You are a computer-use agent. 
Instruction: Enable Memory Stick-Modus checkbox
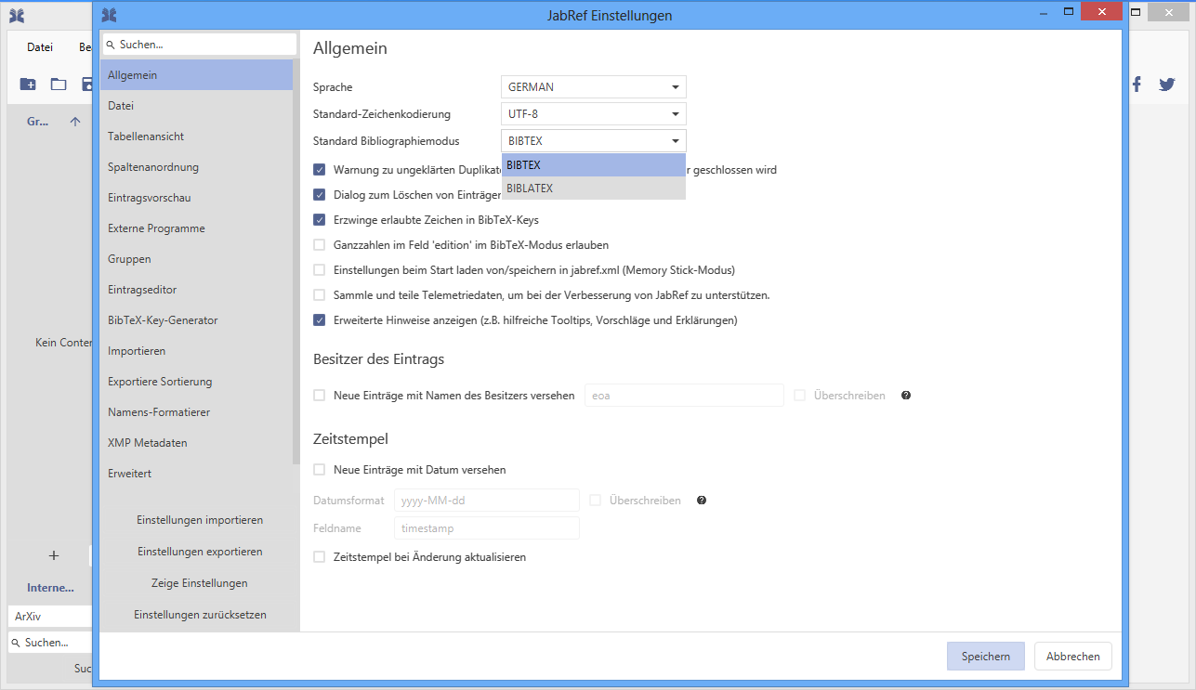[320, 270]
